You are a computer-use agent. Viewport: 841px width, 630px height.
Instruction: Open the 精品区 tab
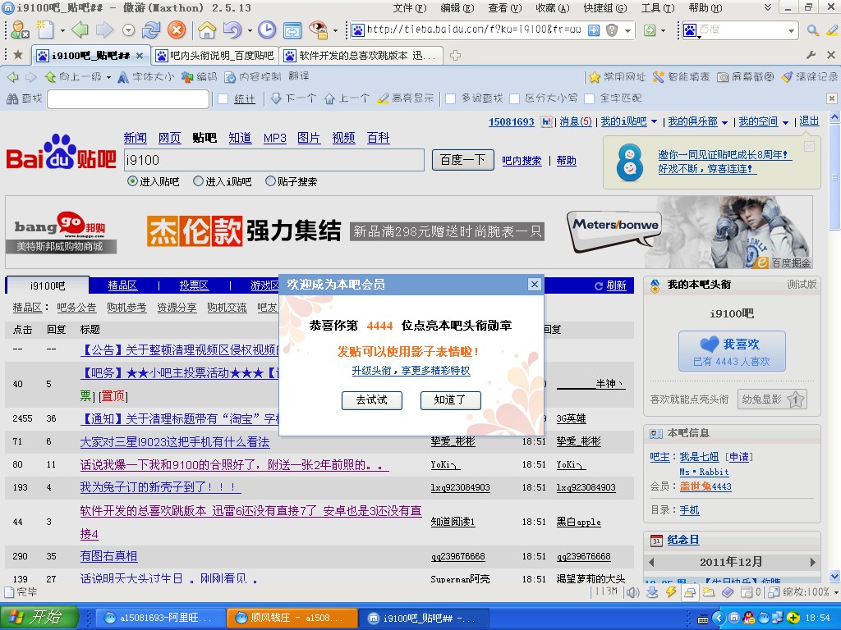tap(122, 285)
